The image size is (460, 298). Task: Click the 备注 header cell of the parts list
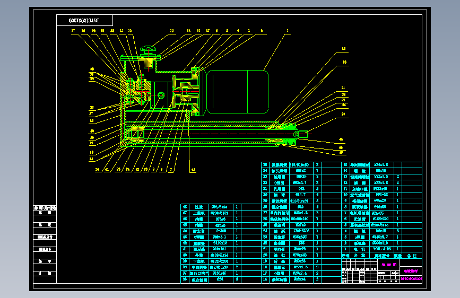click(x=412, y=256)
